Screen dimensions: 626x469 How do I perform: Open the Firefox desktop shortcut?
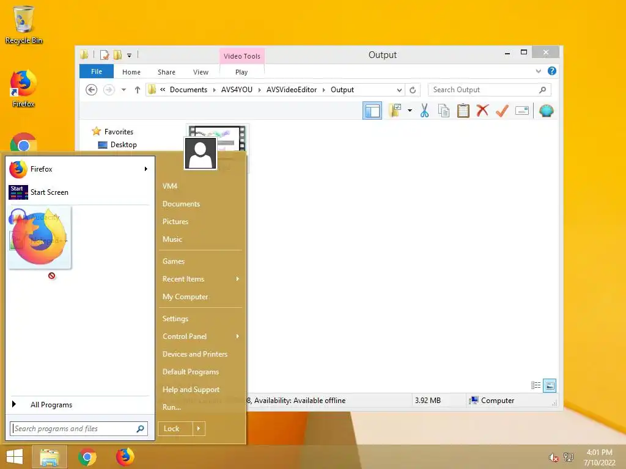23,89
